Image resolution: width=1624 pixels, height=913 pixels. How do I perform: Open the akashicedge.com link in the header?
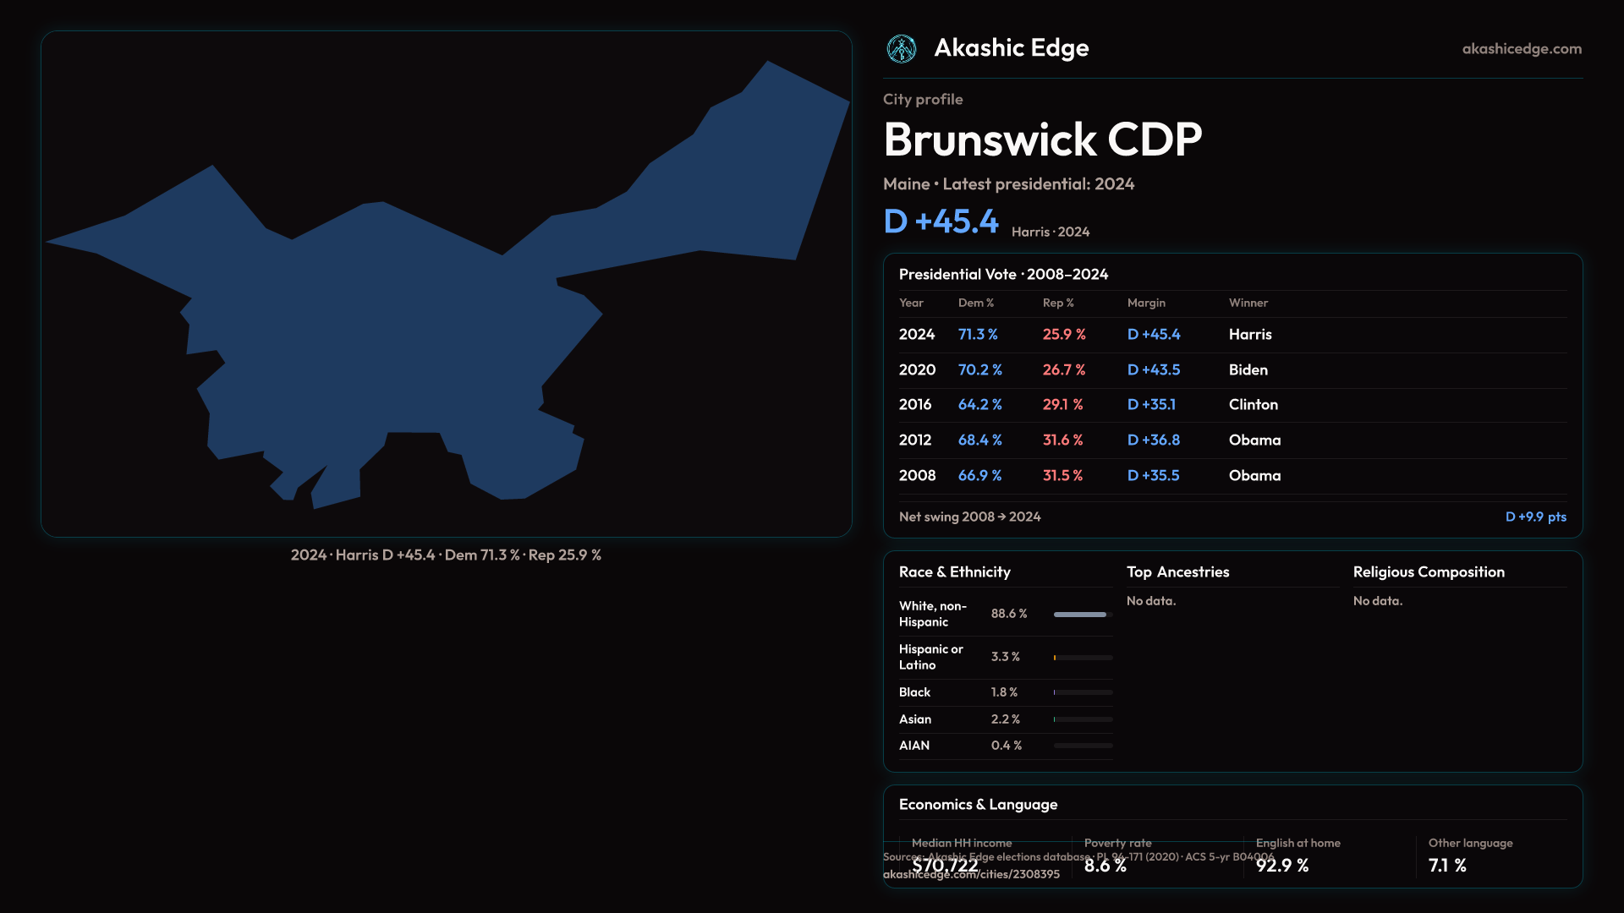[1521, 49]
